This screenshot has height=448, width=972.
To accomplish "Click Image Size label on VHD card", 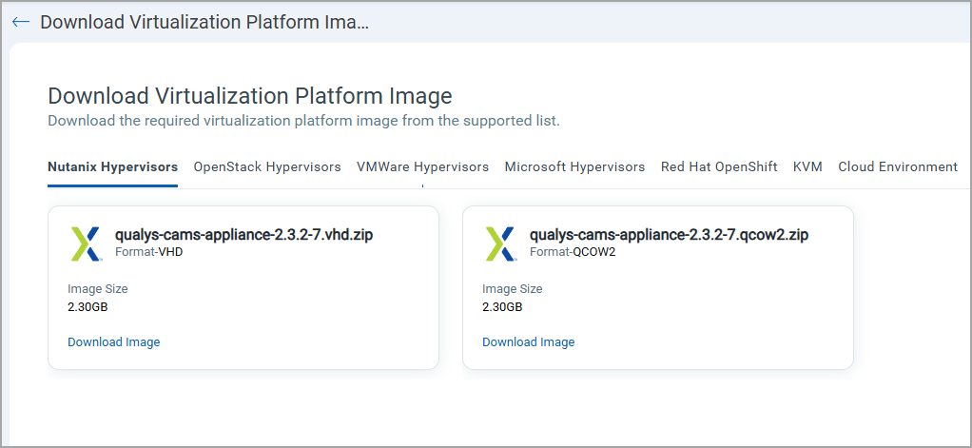I will (97, 289).
